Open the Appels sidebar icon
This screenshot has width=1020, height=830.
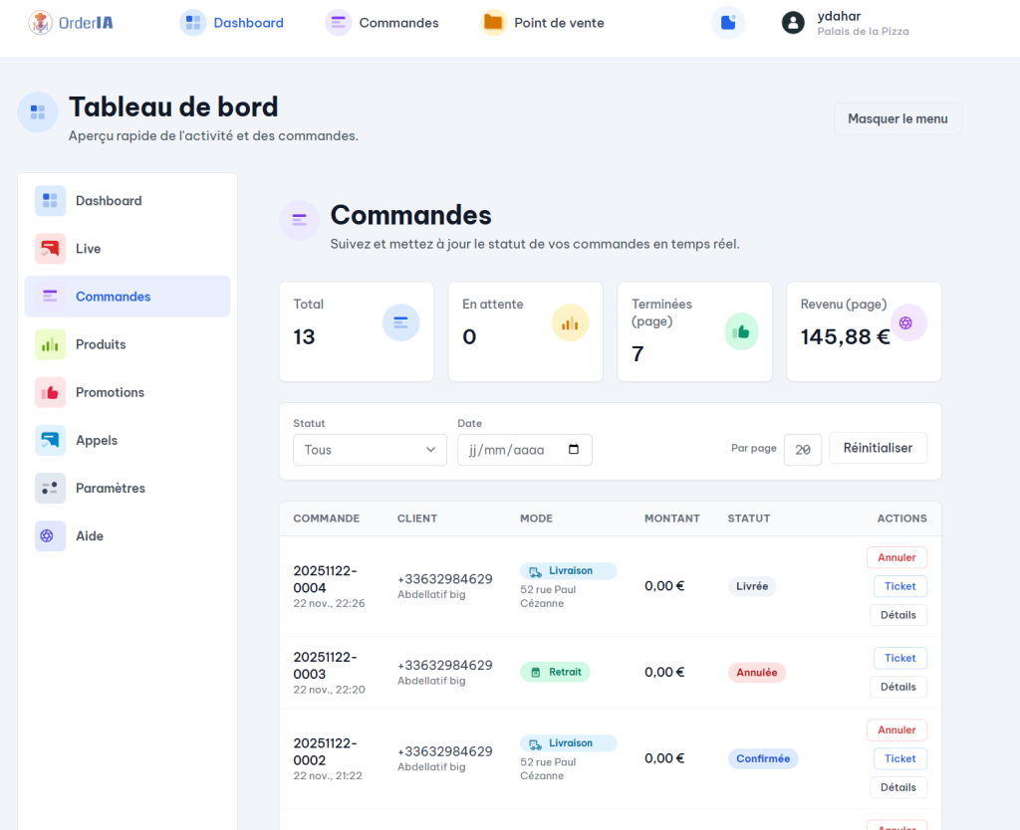coord(50,440)
